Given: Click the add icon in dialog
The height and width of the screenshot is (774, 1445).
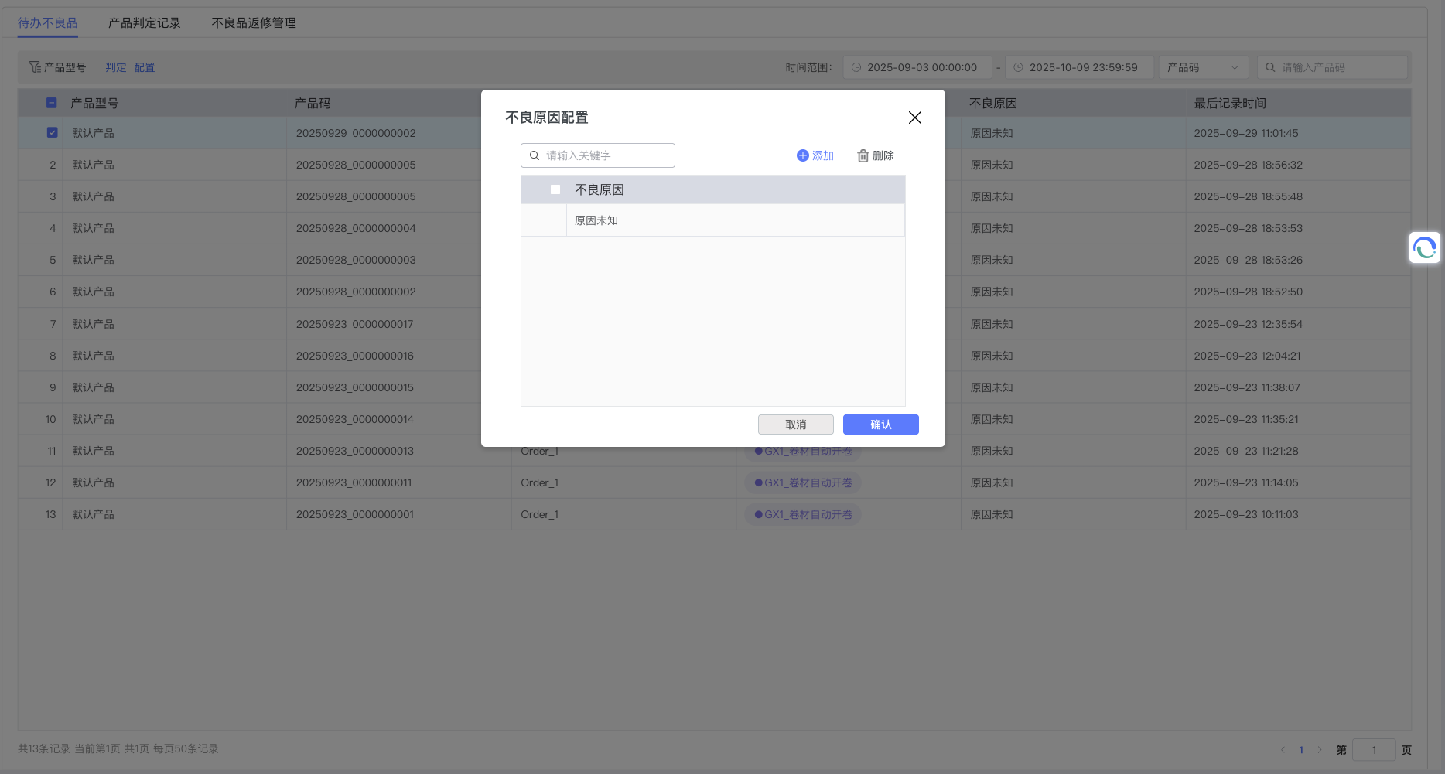Looking at the screenshot, I should tap(802, 155).
